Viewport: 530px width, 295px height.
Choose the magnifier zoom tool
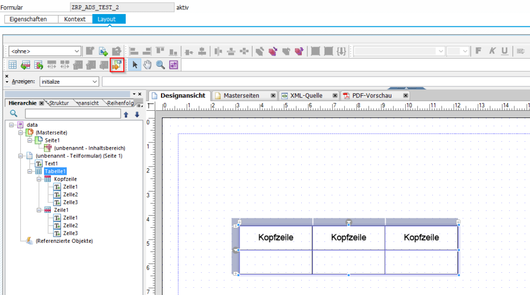(x=160, y=65)
